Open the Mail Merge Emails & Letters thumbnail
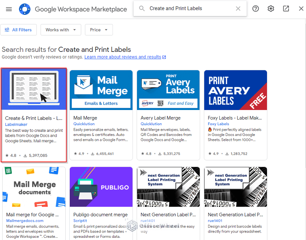The height and width of the screenshot is (240, 306). 101,90
